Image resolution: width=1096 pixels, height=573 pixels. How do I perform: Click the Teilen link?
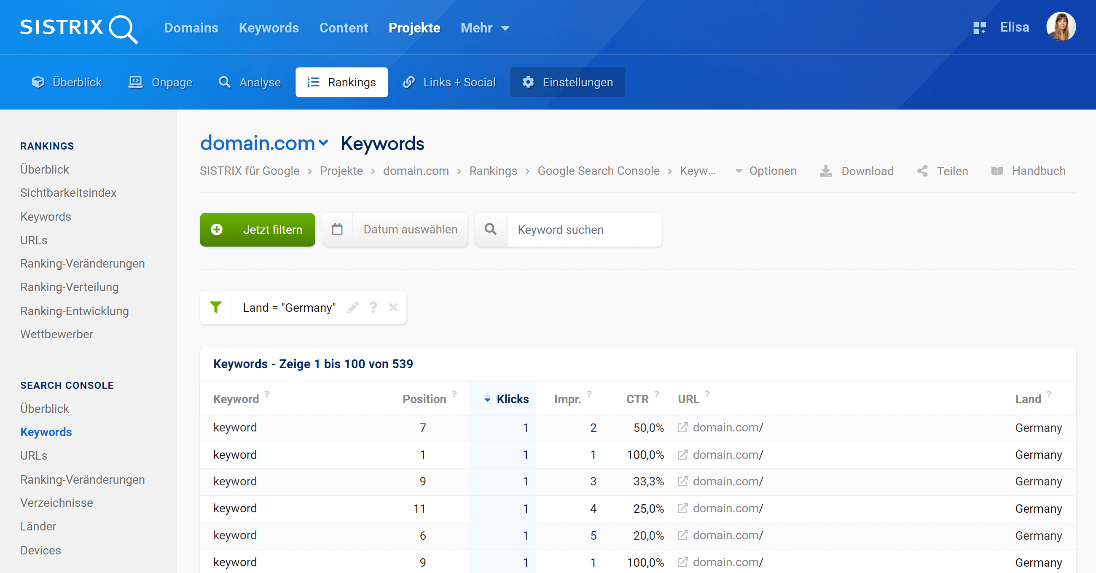(x=943, y=171)
